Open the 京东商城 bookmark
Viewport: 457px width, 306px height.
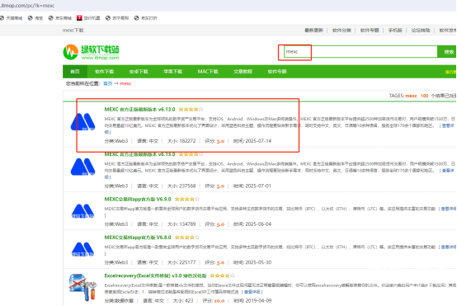[60, 18]
